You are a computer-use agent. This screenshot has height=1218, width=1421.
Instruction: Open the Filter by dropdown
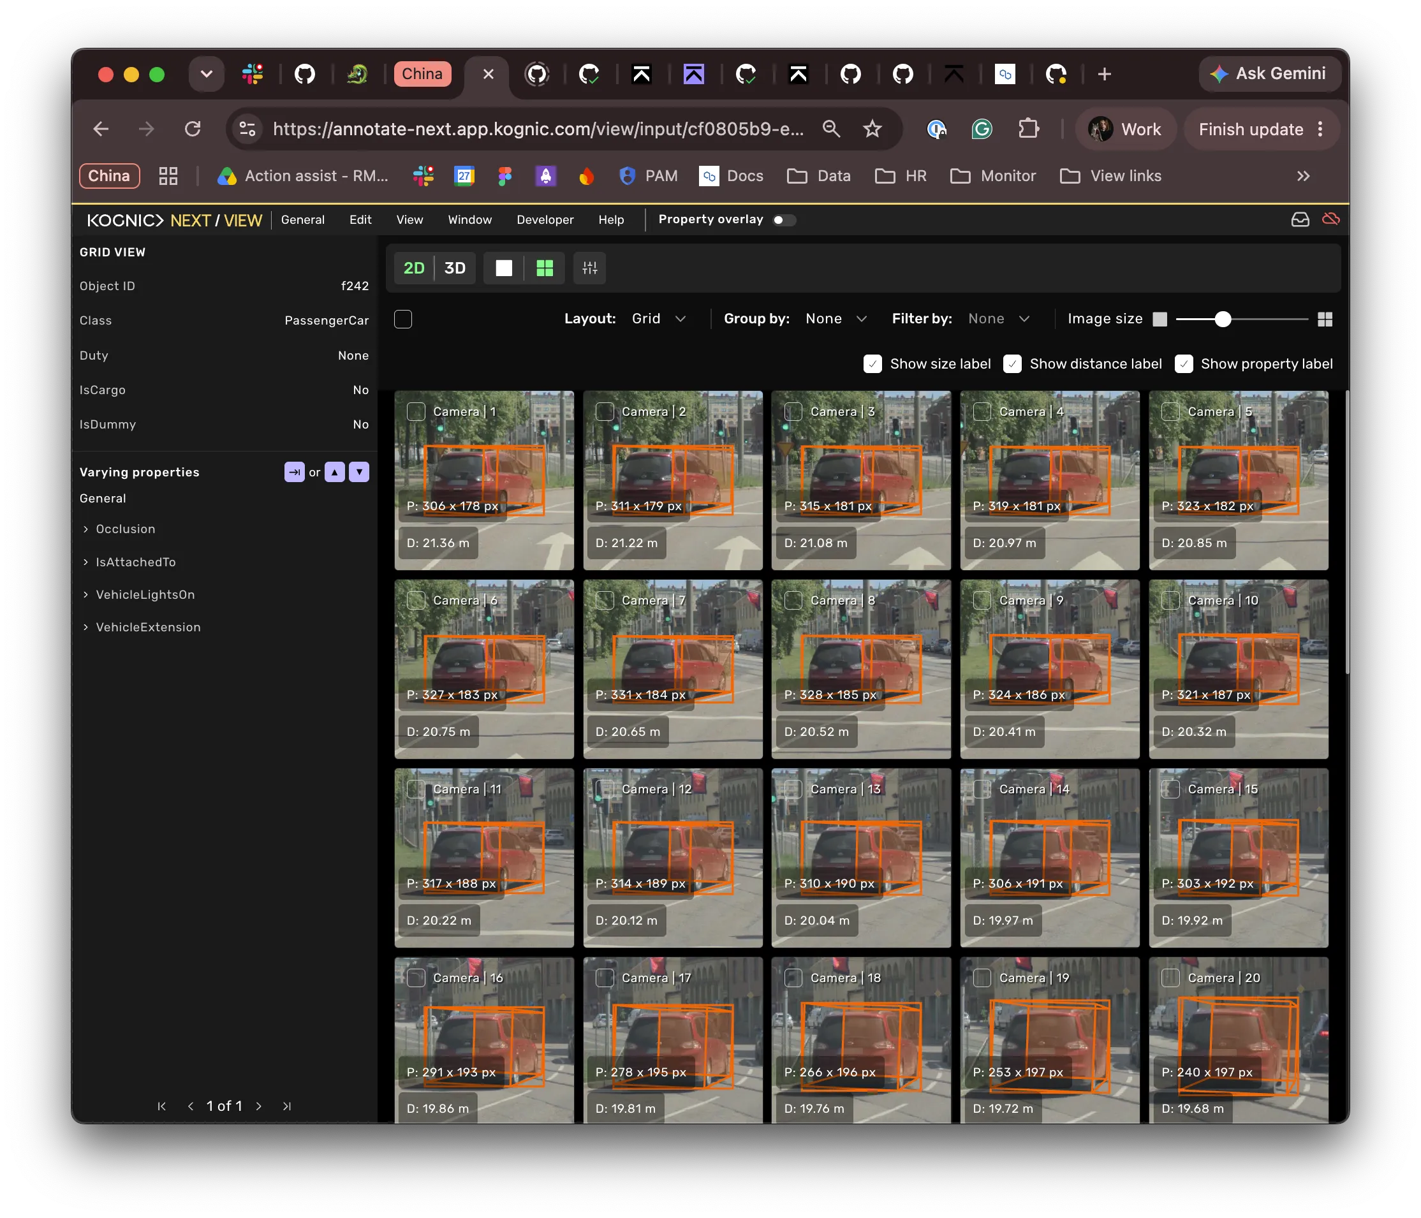(x=999, y=319)
